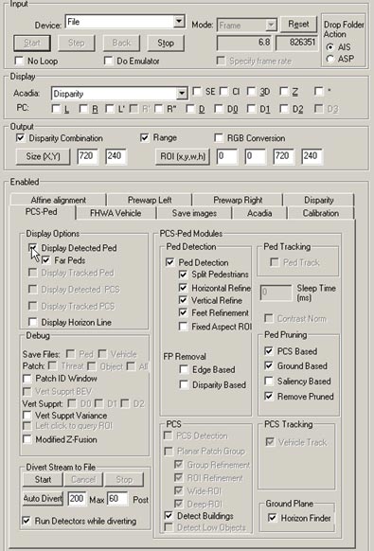Switch to the Acadia tab

(x=259, y=213)
